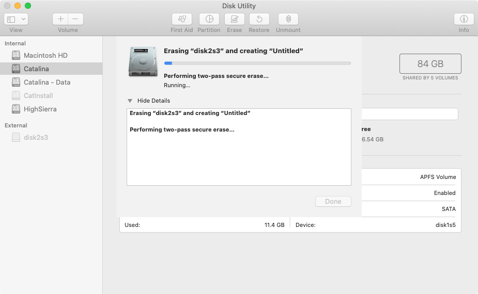The height and width of the screenshot is (294, 478).
Task: Click the First Aid stethoscope icon
Action: pyautogui.click(x=182, y=19)
